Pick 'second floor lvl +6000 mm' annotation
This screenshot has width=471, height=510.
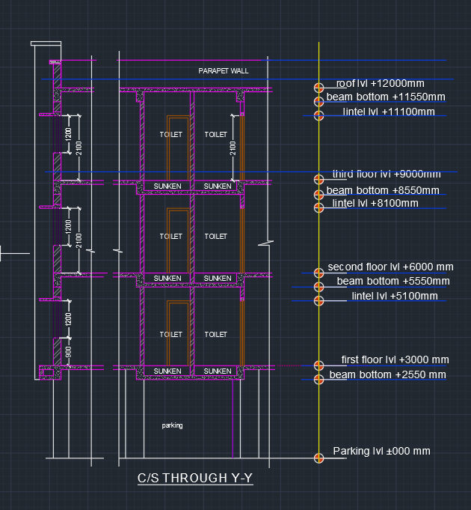390,267
